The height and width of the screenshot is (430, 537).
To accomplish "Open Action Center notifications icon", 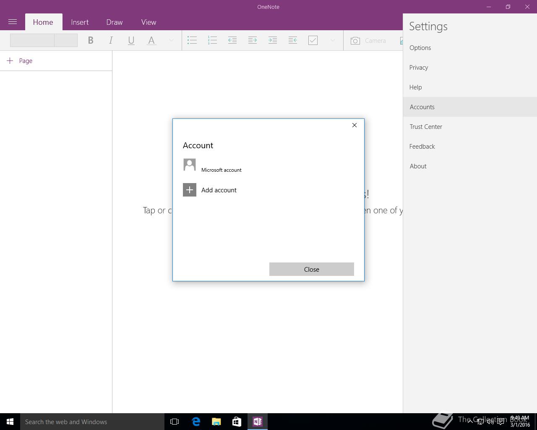I will point(501,422).
